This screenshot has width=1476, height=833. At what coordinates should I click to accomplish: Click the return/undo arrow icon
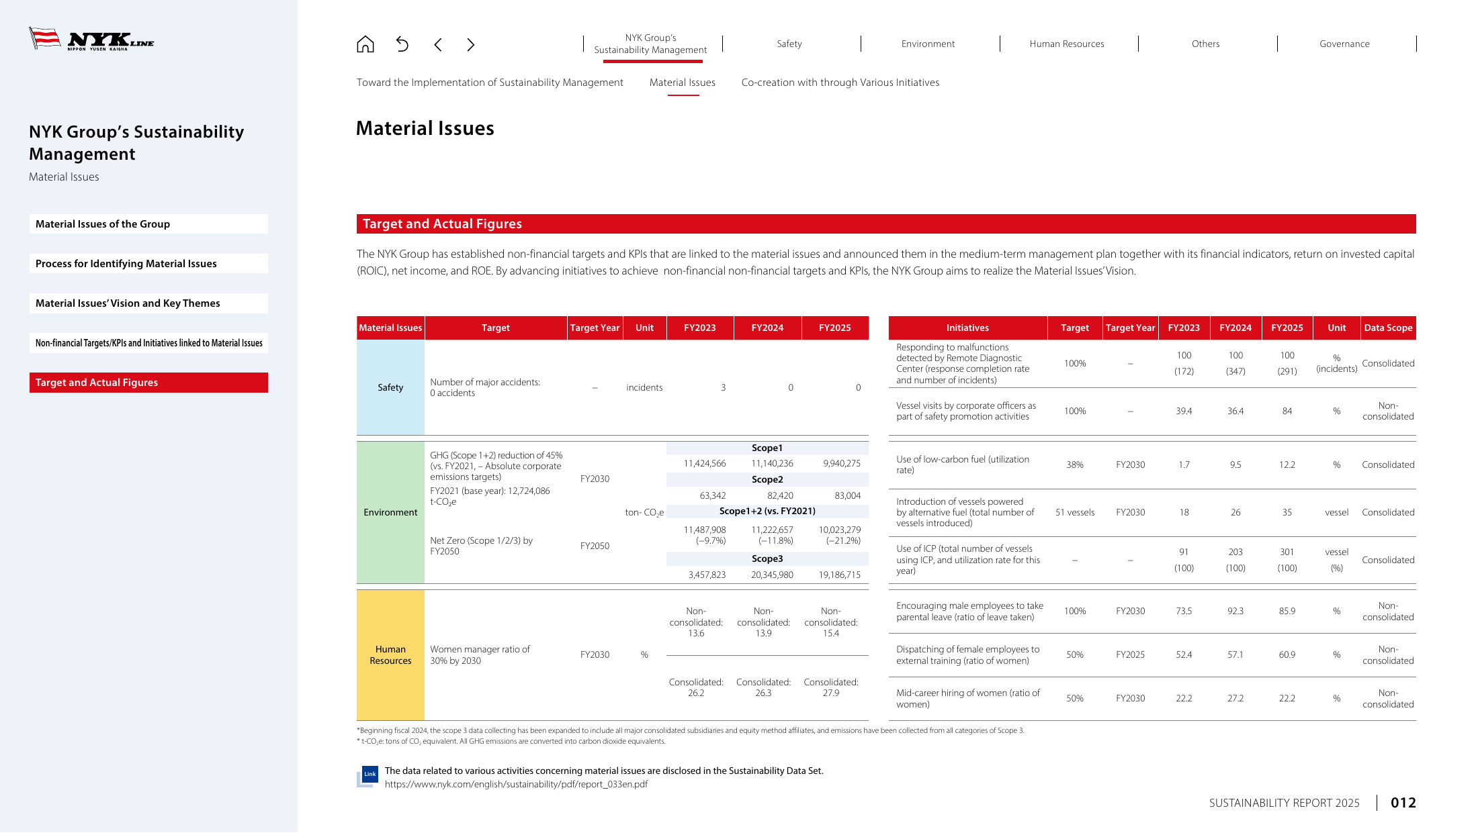pyautogui.click(x=402, y=44)
